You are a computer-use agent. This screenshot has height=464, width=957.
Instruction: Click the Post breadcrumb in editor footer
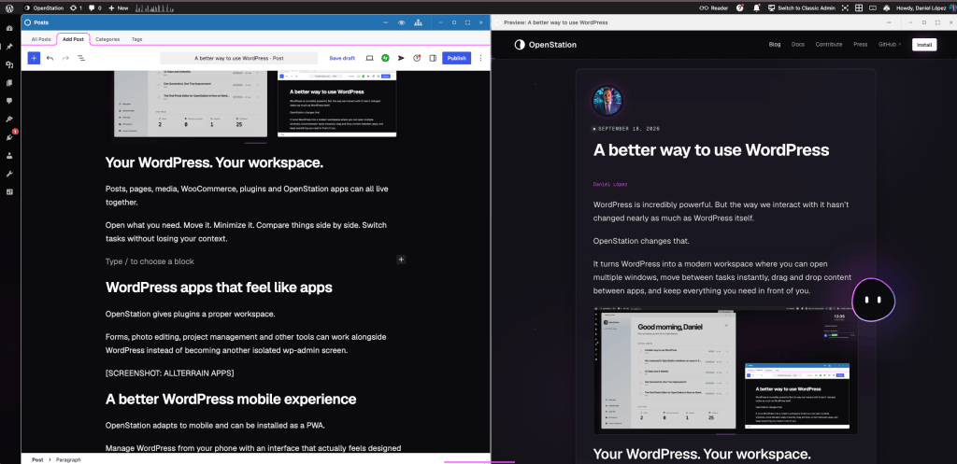[37, 459]
